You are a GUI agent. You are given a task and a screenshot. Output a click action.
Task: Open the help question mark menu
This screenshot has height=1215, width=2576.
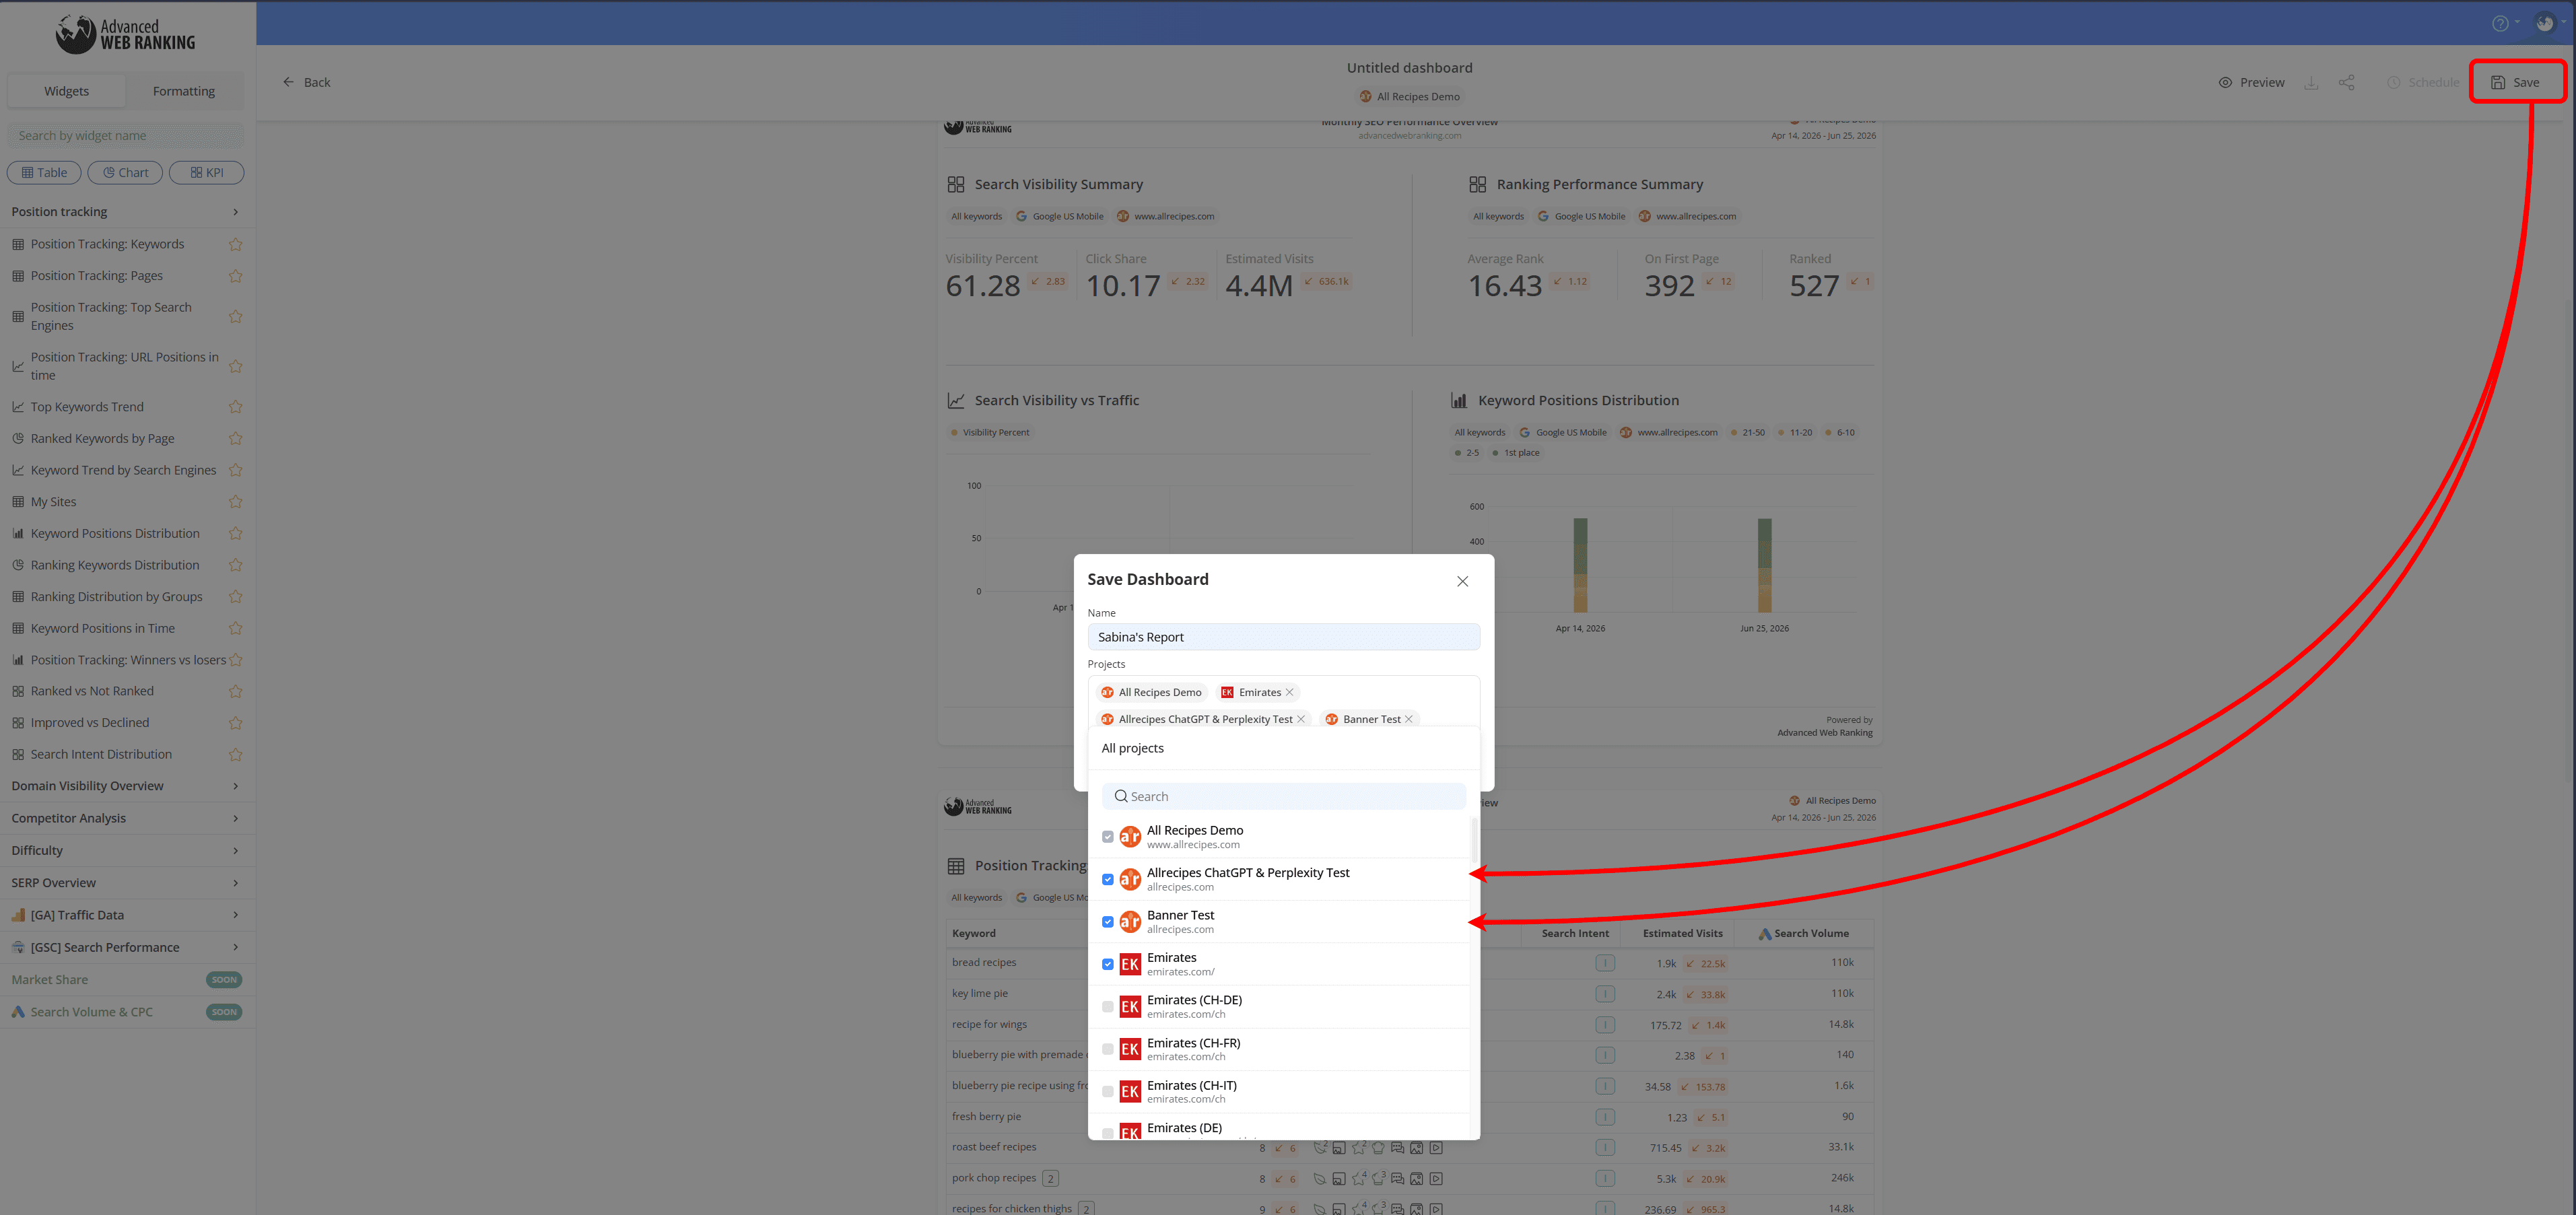click(2500, 24)
